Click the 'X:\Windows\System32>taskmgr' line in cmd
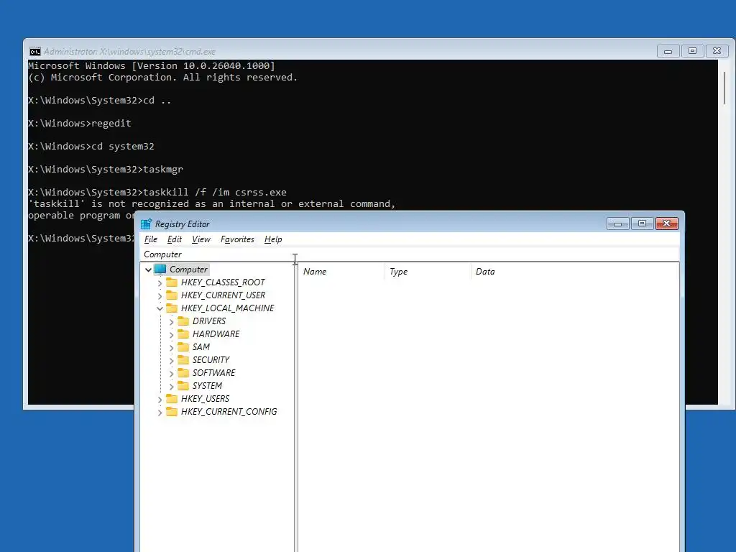This screenshot has height=552, width=736. 106,170
